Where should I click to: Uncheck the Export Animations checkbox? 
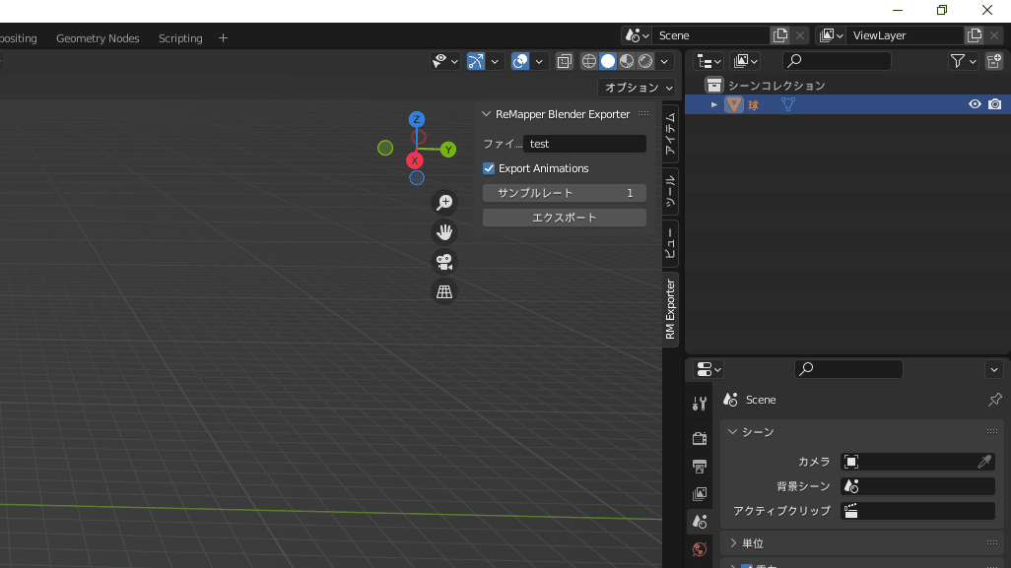pyautogui.click(x=489, y=168)
